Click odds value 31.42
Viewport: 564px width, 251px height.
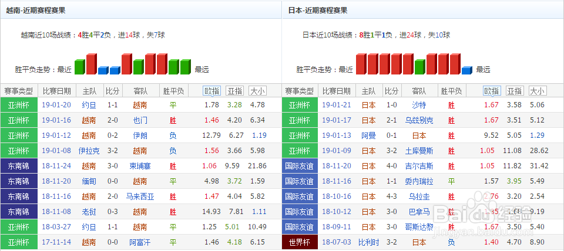(539, 166)
